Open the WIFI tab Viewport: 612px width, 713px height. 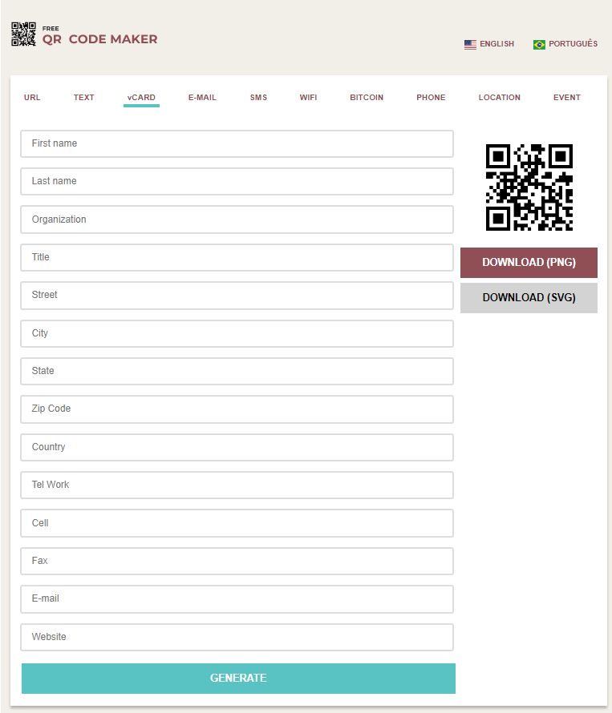(308, 97)
